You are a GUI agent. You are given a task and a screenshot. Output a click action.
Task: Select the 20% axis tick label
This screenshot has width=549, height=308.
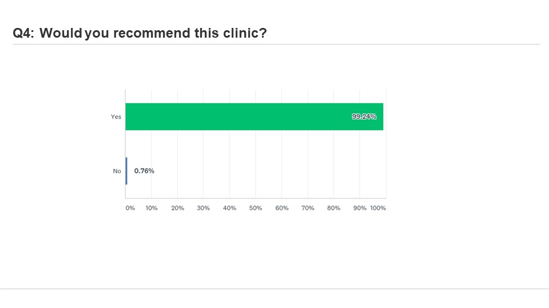pos(178,208)
